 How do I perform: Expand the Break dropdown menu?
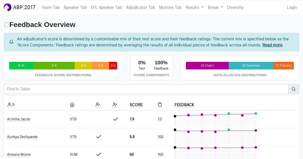(x=215, y=7)
